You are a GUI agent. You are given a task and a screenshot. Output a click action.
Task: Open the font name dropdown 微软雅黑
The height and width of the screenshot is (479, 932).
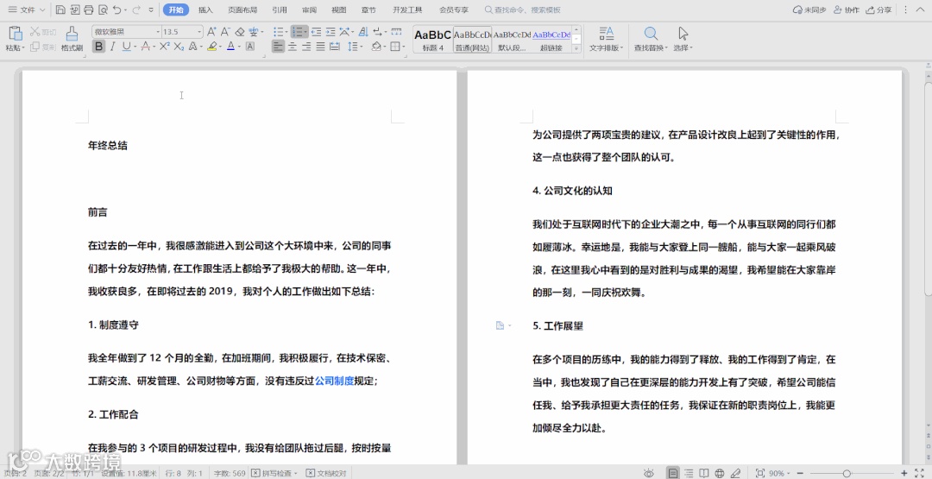[126, 31]
